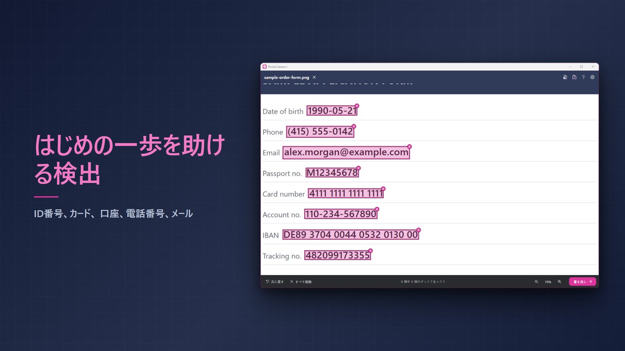
Task: Select masked box M12345678
Action: [332, 173]
